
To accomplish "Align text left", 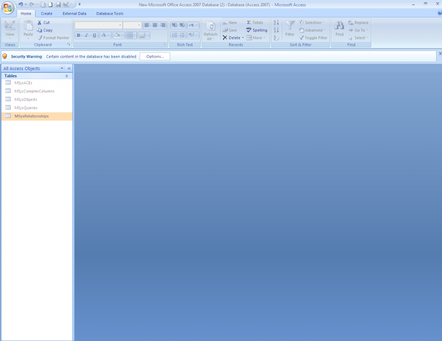I will [x=147, y=25].
